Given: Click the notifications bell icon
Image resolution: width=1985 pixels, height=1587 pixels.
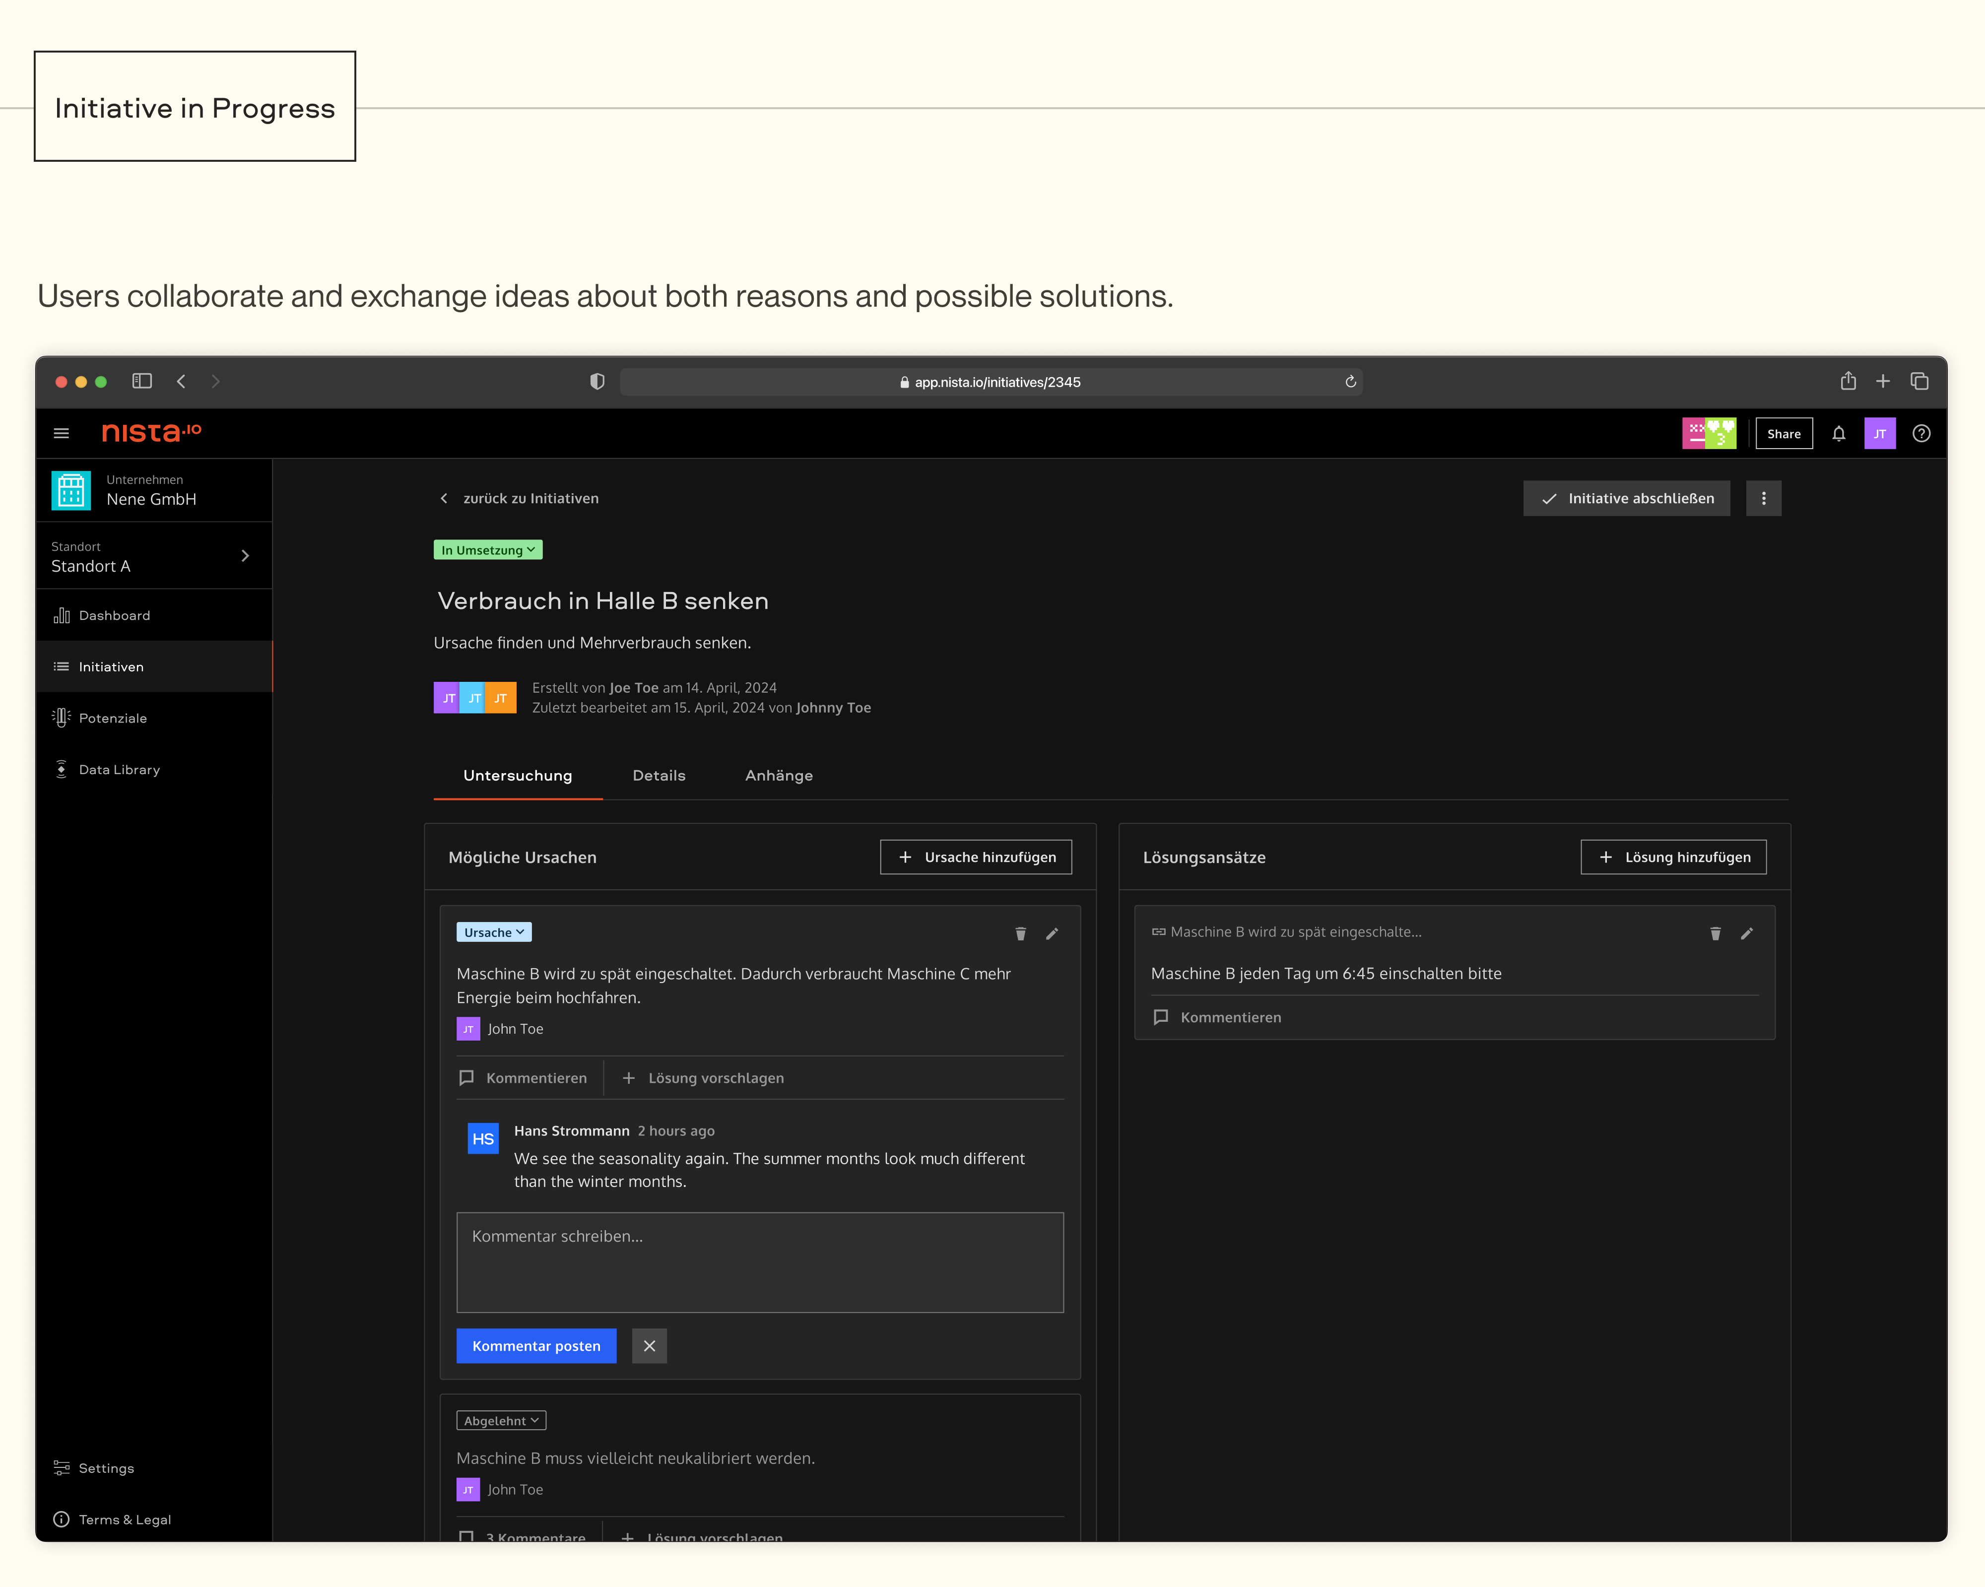Looking at the screenshot, I should tap(1838, 434).
